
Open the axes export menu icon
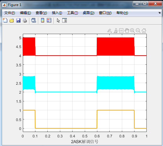coord(110,31)
